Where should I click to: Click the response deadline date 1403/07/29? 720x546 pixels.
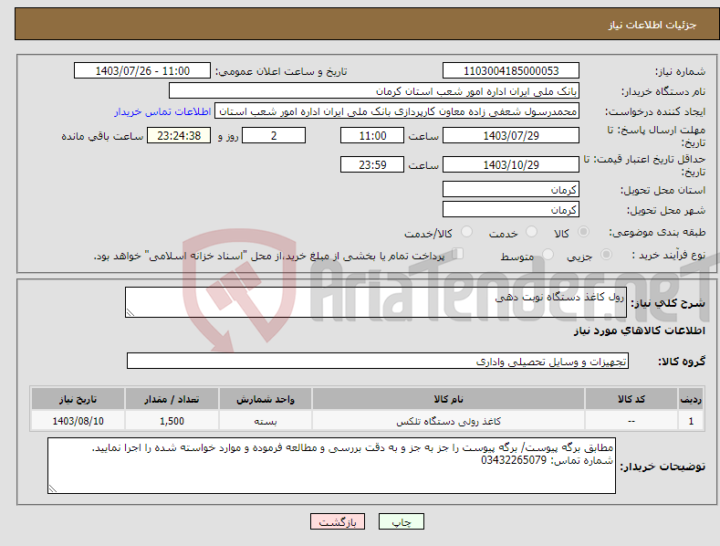coord(511,135)
